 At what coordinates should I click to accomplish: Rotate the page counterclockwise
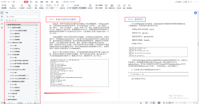pyautogui.click(x=55, y=8)
